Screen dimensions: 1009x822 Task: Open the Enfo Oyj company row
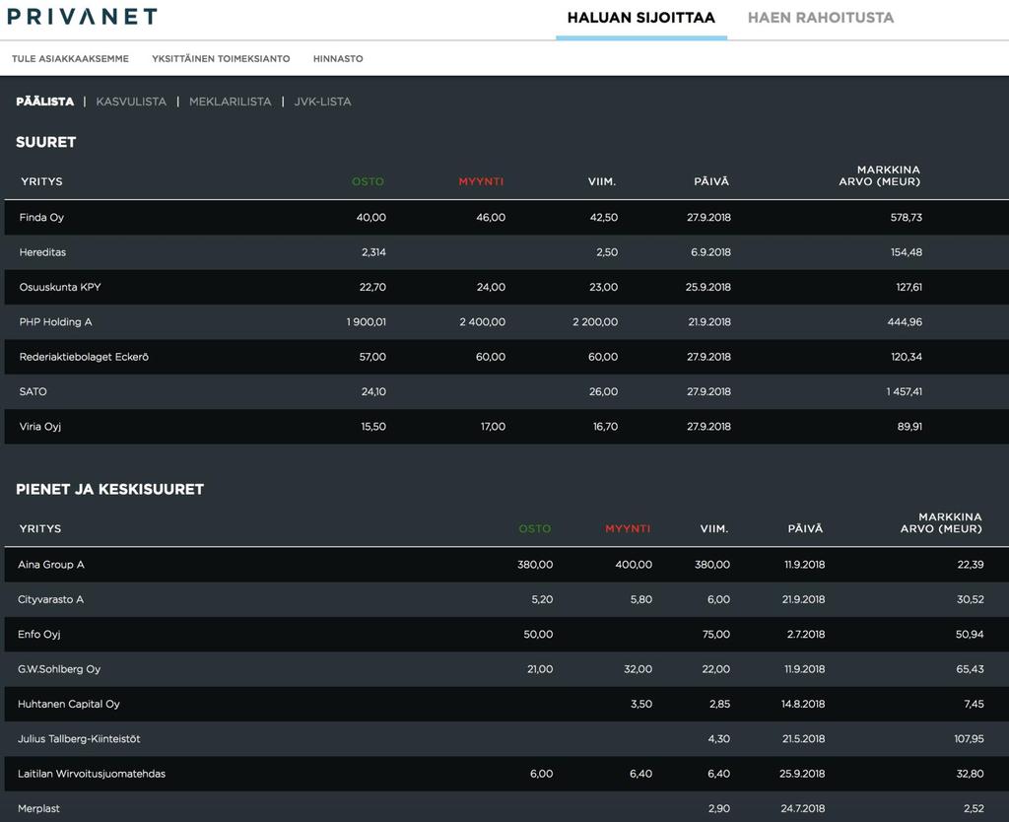[x=506, y=634]
